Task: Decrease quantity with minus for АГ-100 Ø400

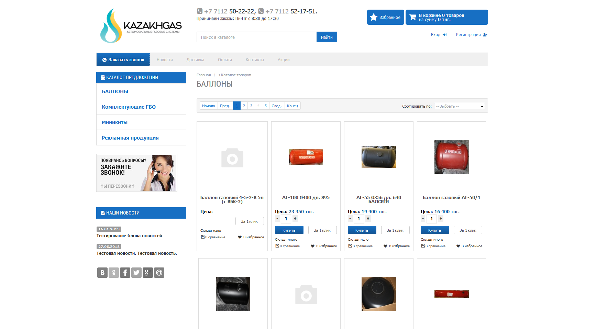Action: (277, 219)
